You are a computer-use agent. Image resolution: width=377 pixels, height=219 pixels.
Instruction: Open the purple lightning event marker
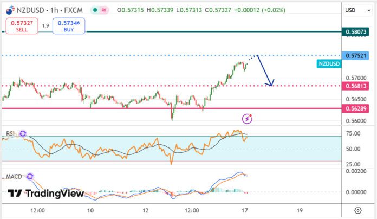[x=247, y=119]
